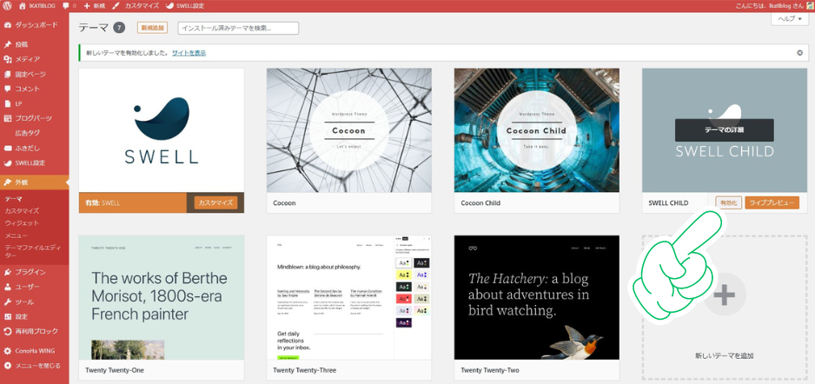Click the Twenty Twenty-Two name label
Screen dimensions: 815x384
pyautogui.click(x=490, y=370)
